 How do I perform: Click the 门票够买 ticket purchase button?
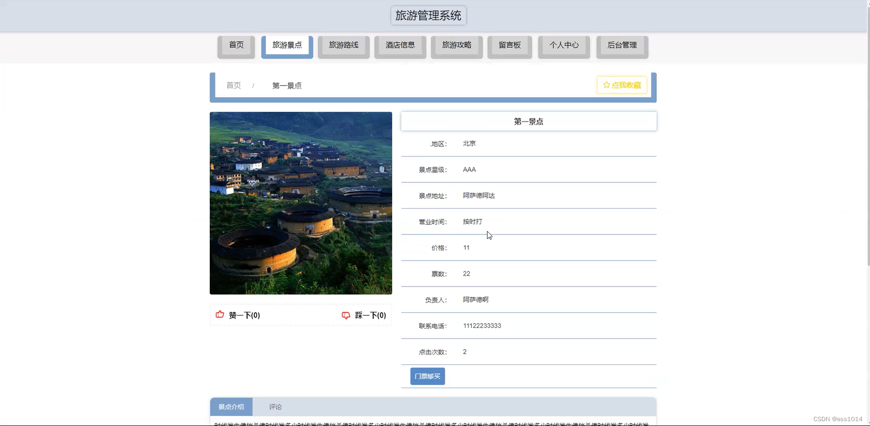(x=428, y=376)
